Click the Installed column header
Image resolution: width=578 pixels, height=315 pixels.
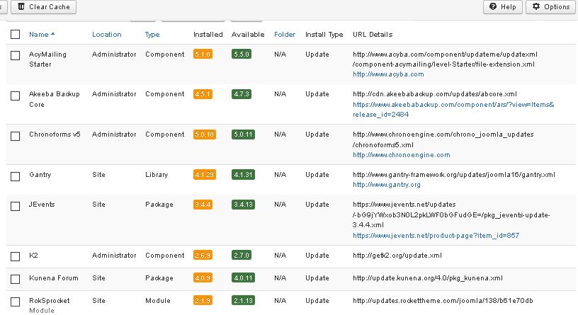click(x=208, y=34)
